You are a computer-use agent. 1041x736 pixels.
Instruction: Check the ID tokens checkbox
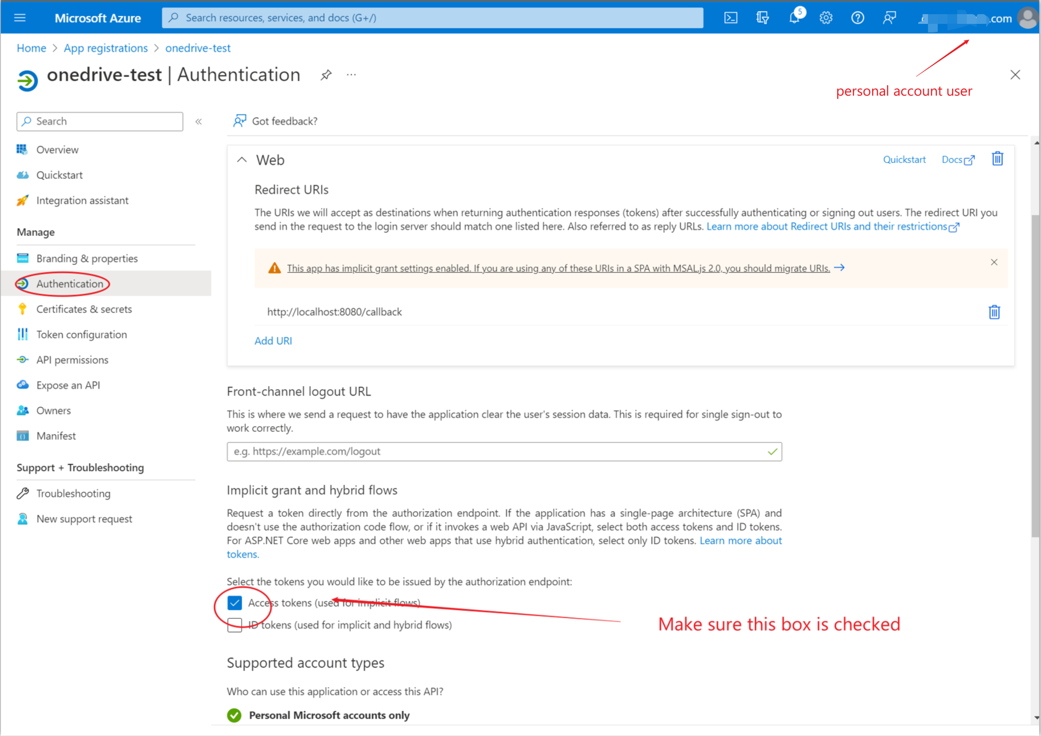[x=235, y=625]
